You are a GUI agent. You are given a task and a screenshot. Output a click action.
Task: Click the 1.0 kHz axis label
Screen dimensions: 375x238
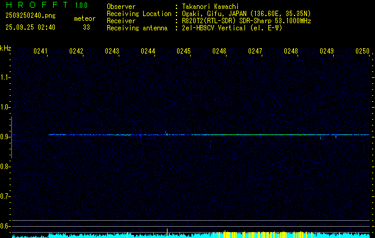[x=5, y=107]
